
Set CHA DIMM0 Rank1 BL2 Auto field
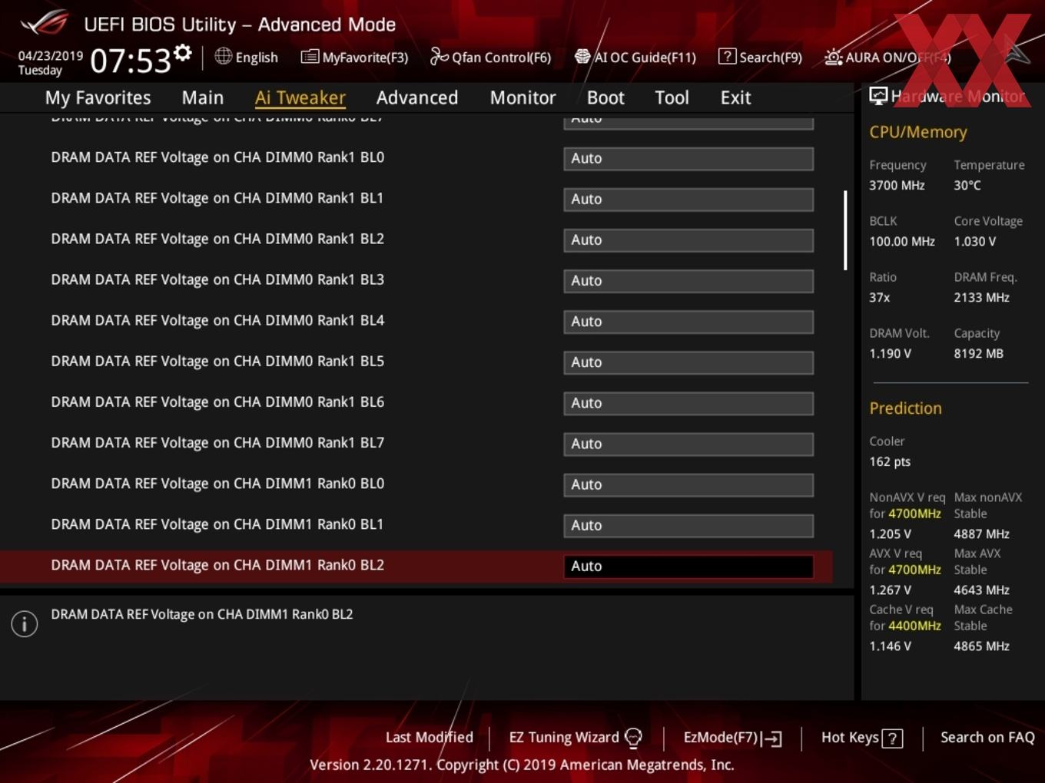(688, 240)
